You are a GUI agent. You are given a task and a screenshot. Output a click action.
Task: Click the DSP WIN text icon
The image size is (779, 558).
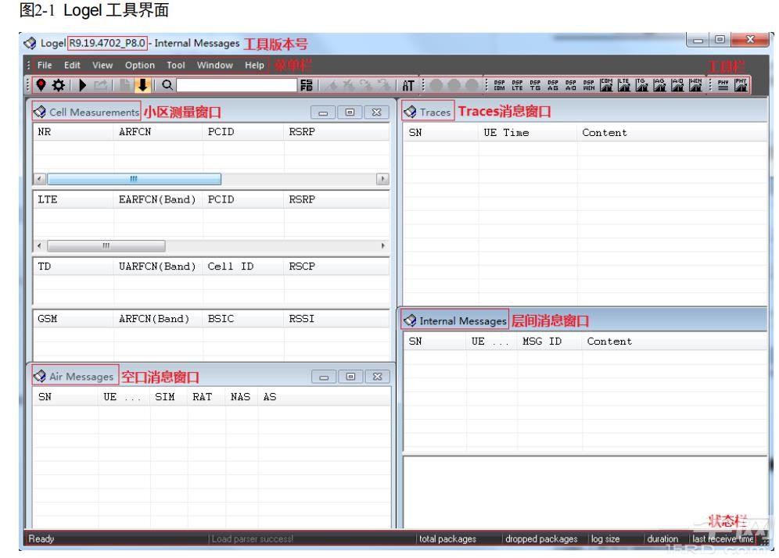click(x=587, y=84)
